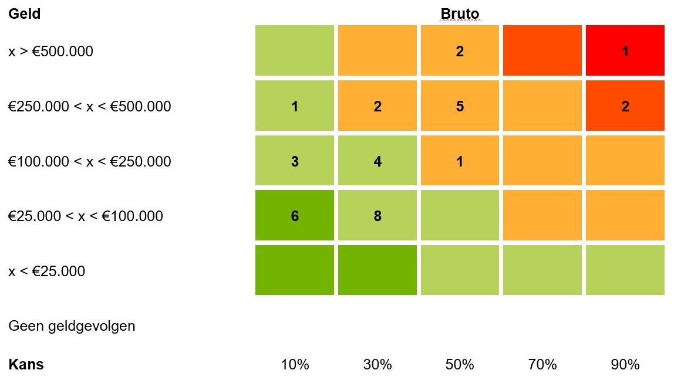Select the 10% probability label
The image size is (691, 380).
(x=295, y=364)
